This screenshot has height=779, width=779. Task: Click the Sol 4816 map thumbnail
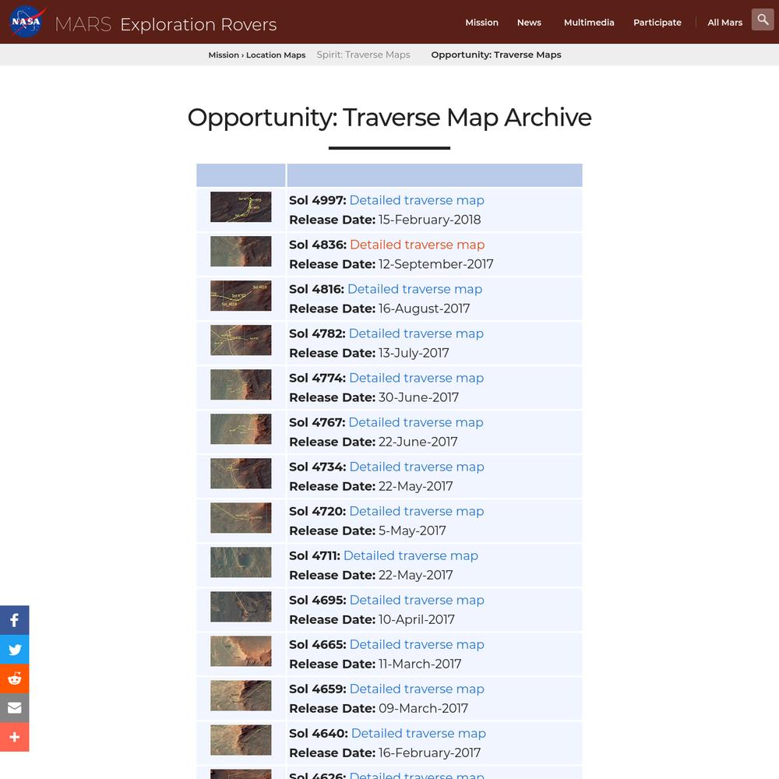pos(241,295)
